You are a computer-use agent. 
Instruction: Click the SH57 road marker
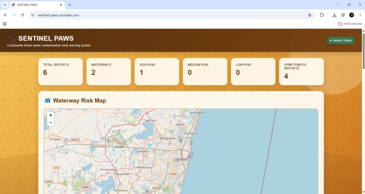57,168
